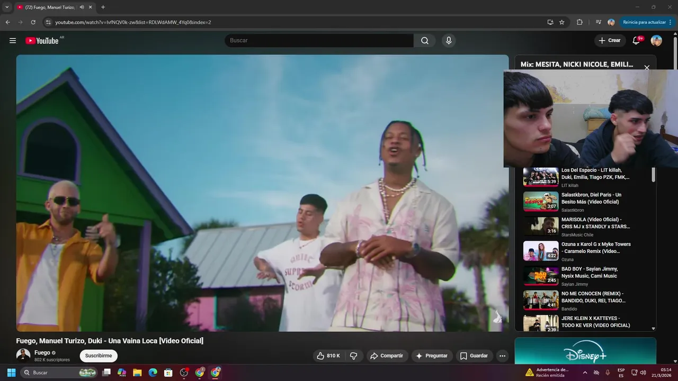Go to the YouTube home logo
The width and height of the screenshot is (678, 381).
coord(42,41)
